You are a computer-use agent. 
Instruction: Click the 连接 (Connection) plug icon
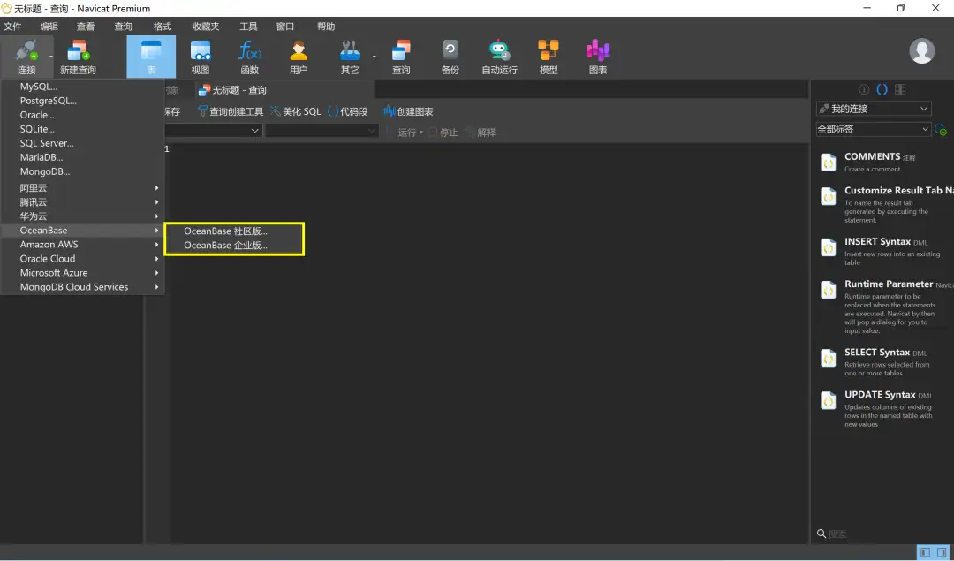coord(26,49)
